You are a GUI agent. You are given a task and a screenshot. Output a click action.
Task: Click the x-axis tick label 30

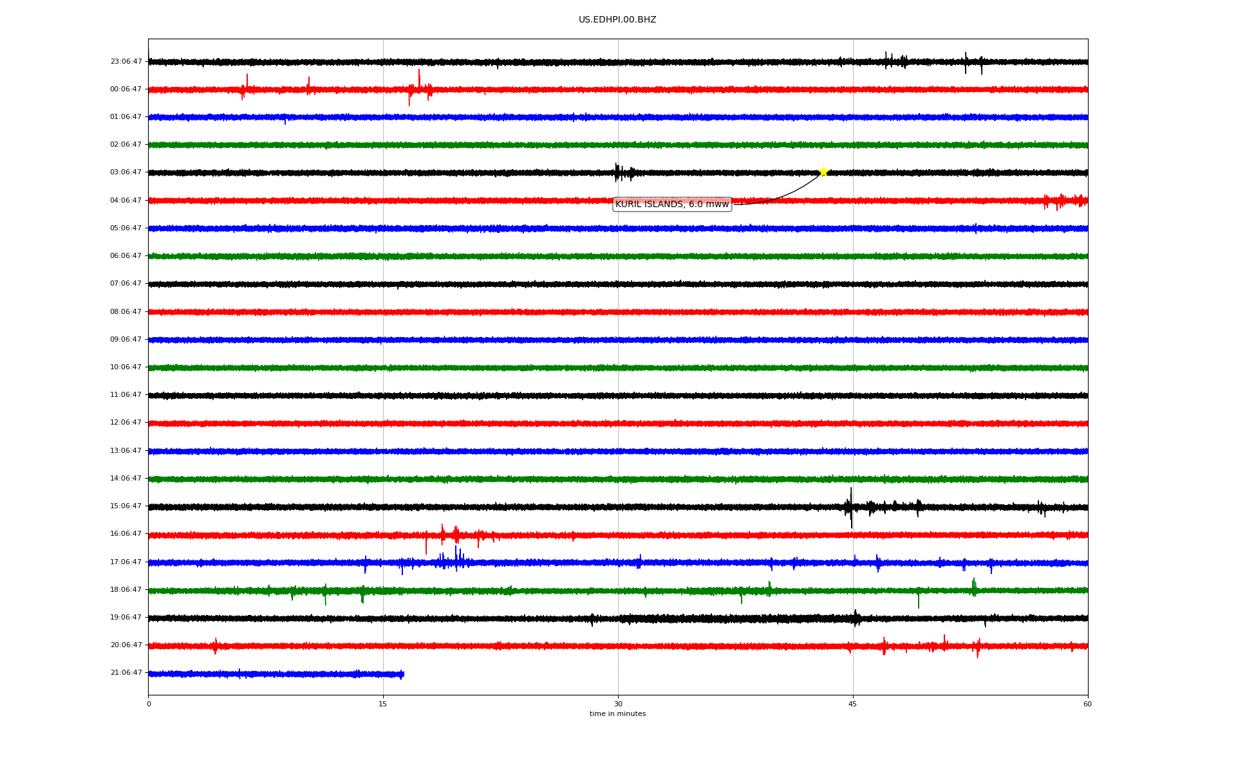(618, 704)
